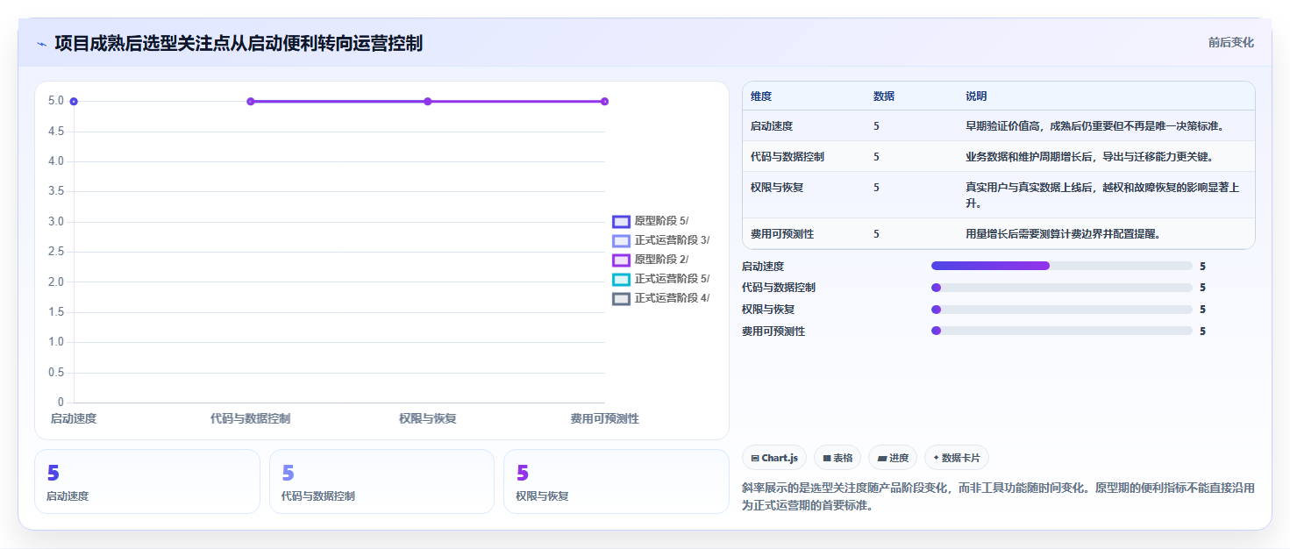1290x549 pixels.
Task: Click the 费用可预测性 x-axis label
Action: tap(604, 419)
